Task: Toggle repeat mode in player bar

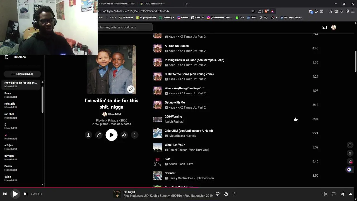Action: 334,194
